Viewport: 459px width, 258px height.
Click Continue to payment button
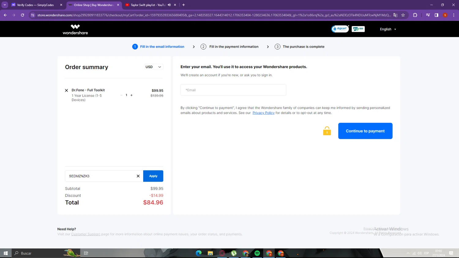coord(365,131)
